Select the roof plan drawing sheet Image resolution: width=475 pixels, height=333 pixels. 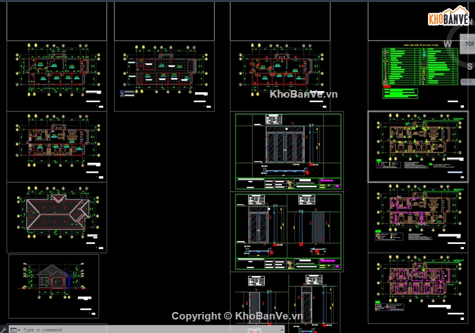56,216
